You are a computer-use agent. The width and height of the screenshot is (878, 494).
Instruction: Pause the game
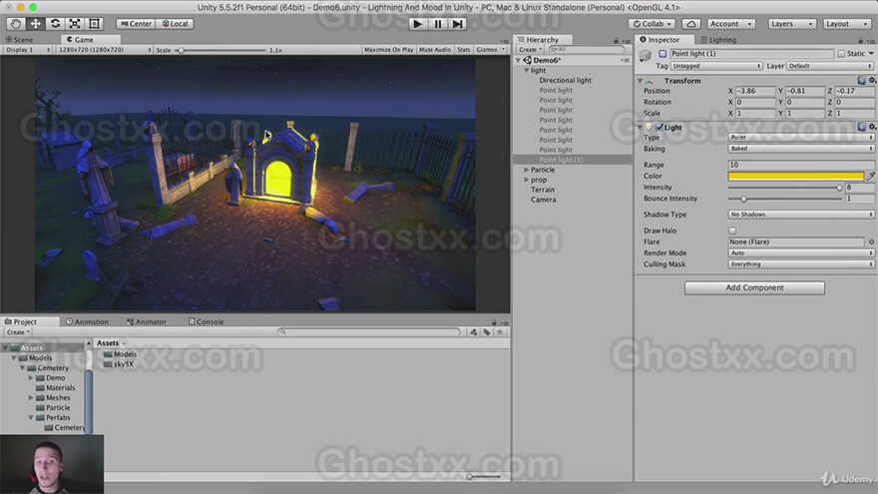pyautogui.click(x=438, y=24)
